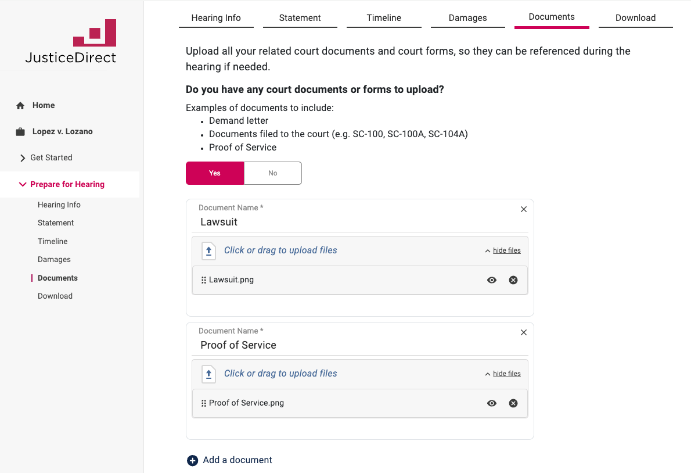Open the Download tab

[635, 18]
